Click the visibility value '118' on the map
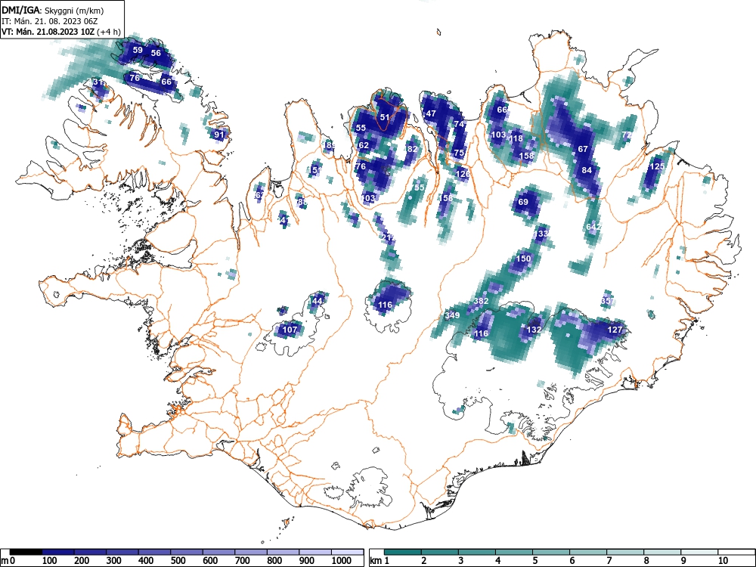The height and width of the screenshot is (567, 756). click(516, 139)
